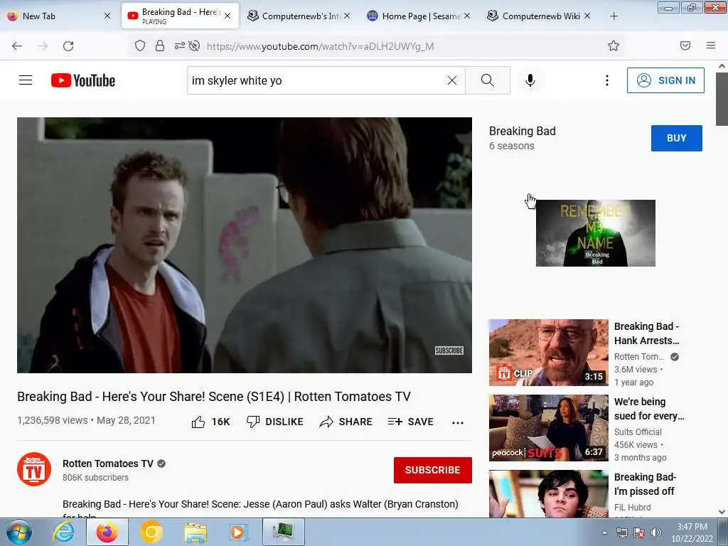Click SUBSCRIBE watermark on video

pyautogui.click(x=449, y=350)
